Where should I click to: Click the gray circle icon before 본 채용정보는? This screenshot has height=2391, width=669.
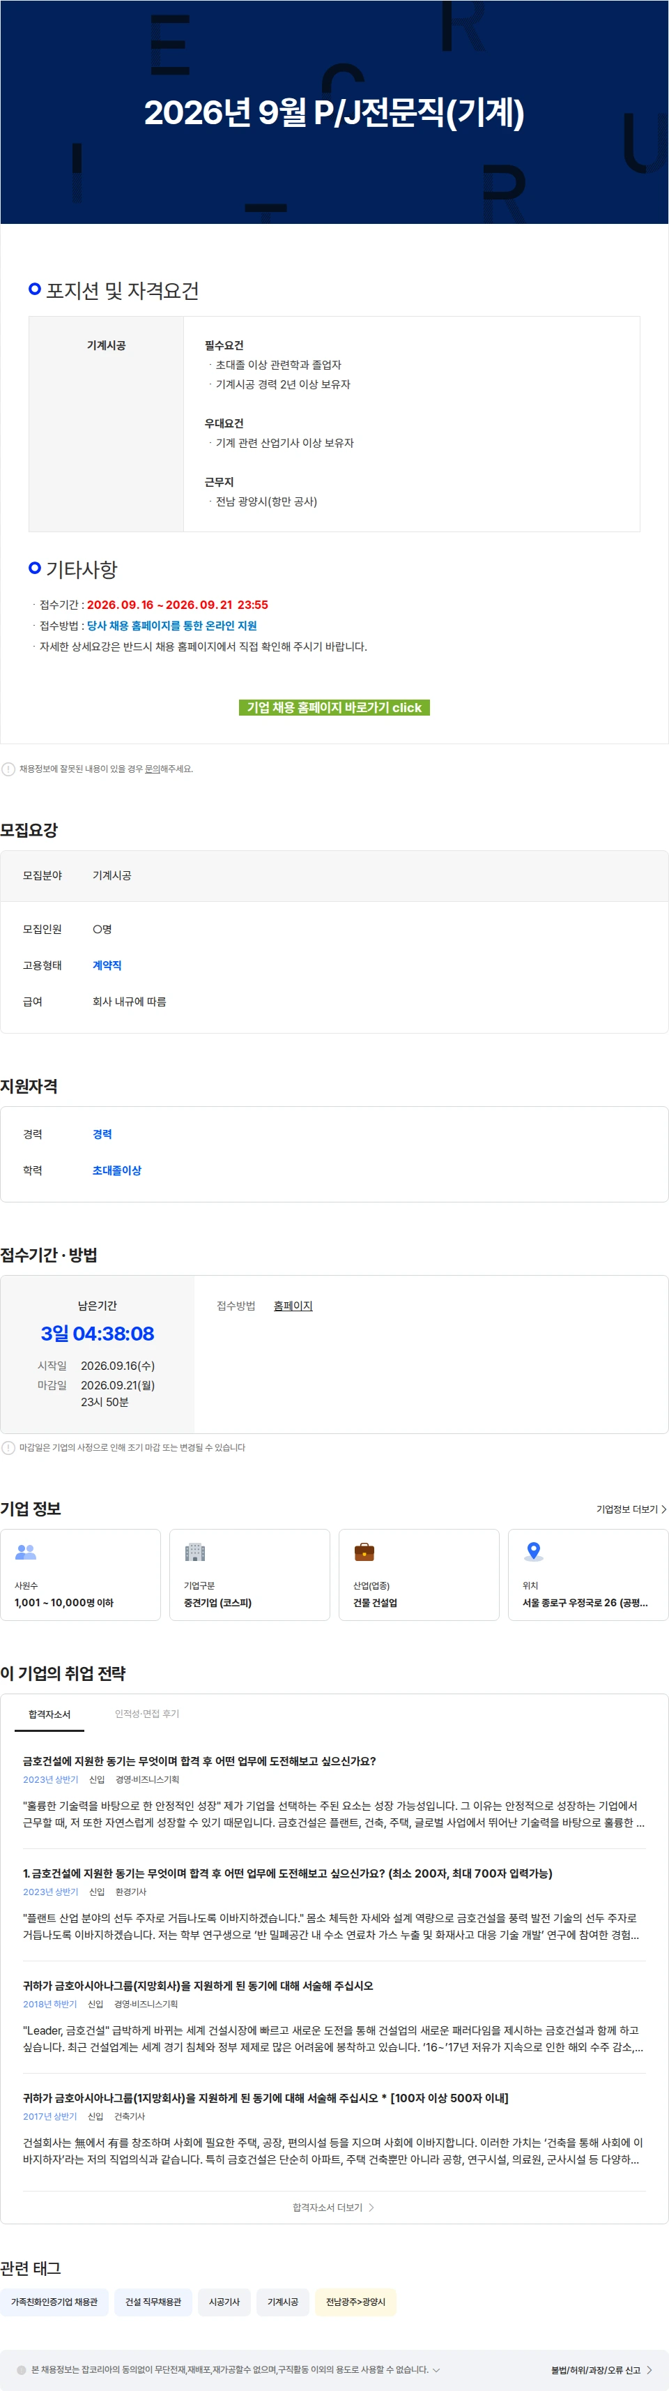[22, 2369]
